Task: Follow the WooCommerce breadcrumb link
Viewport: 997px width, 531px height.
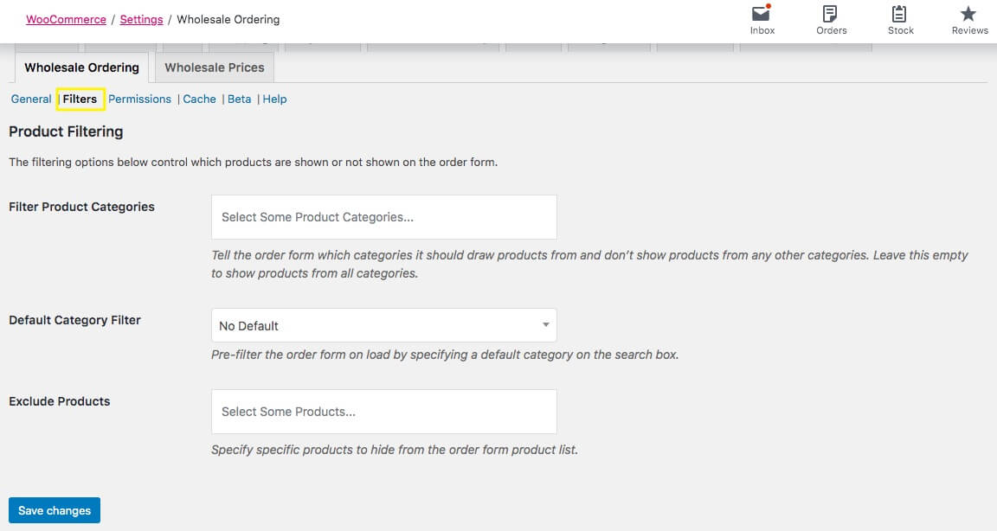Action: pos(66,19)
